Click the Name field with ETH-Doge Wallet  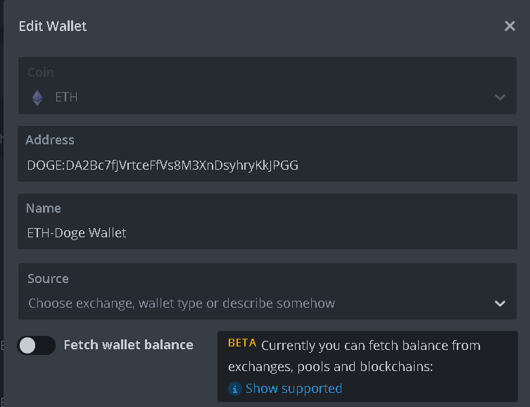coord(267,221)
